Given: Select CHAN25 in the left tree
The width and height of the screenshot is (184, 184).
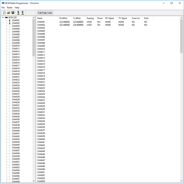Looking at the screenshot, I should tap(16, 88).
